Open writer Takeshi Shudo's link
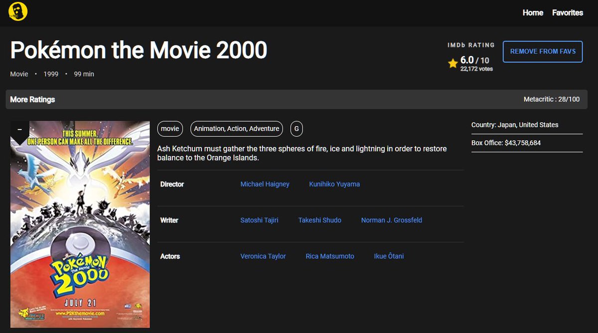Screen dimensions: 598x333 [x=320, y=220]
